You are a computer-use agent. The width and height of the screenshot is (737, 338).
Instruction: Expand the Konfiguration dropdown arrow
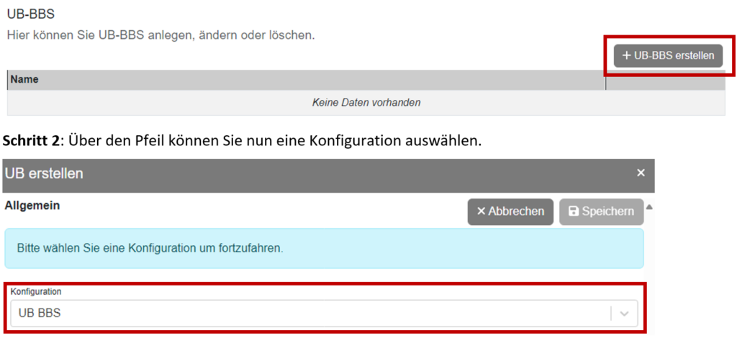pyautogui.click(x=624, y=314)
